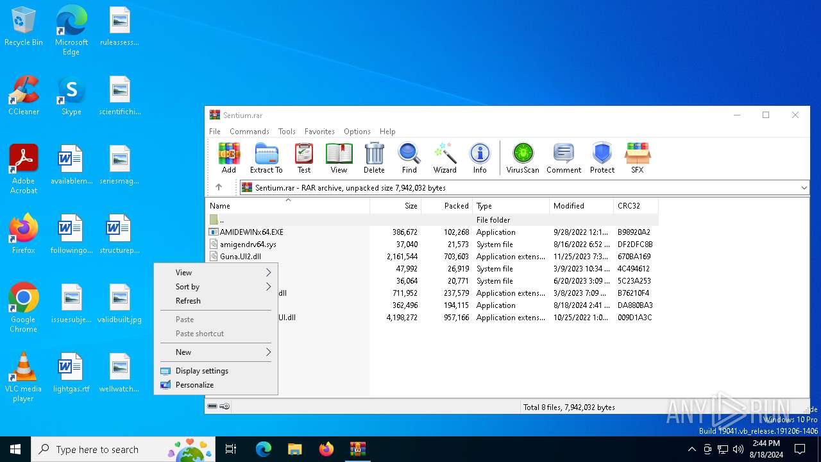The width and height of the screenshot is (821, 462).
Task: Select the lightgas.rtf desktop file
Action: click(x=71, y=373)
